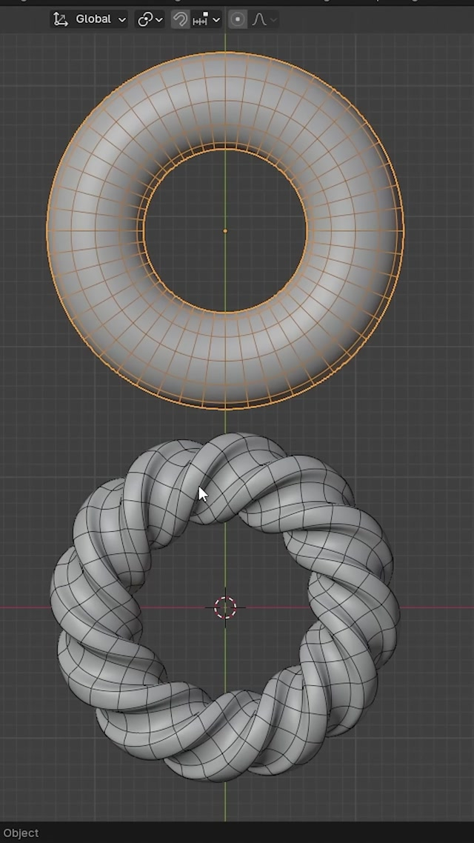Toggle the snap magnet button
The width and height of the screenshot is (474, 843).
point(180,19)
